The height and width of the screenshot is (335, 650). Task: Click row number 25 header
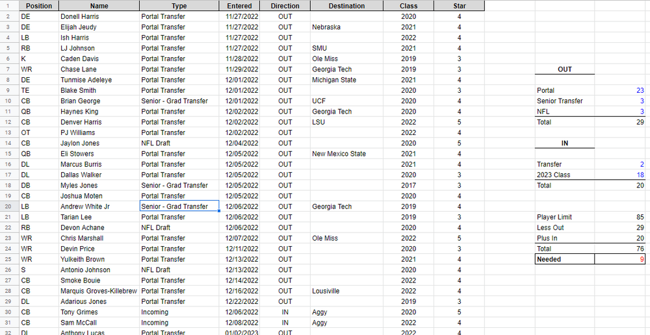(9, 259)
